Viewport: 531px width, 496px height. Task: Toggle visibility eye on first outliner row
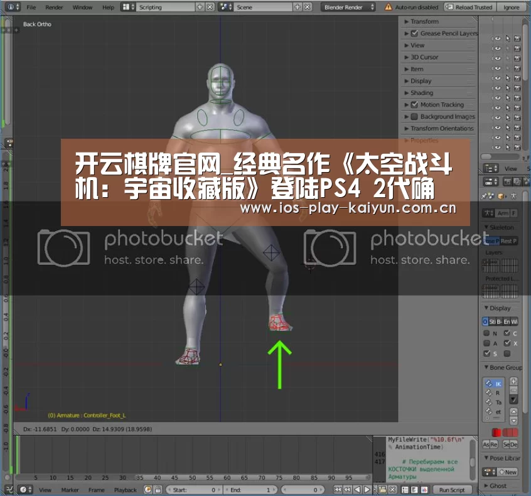498,39
